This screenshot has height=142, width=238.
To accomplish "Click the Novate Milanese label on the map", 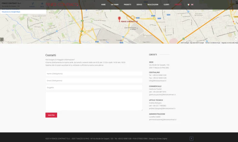I will [198, 14].
